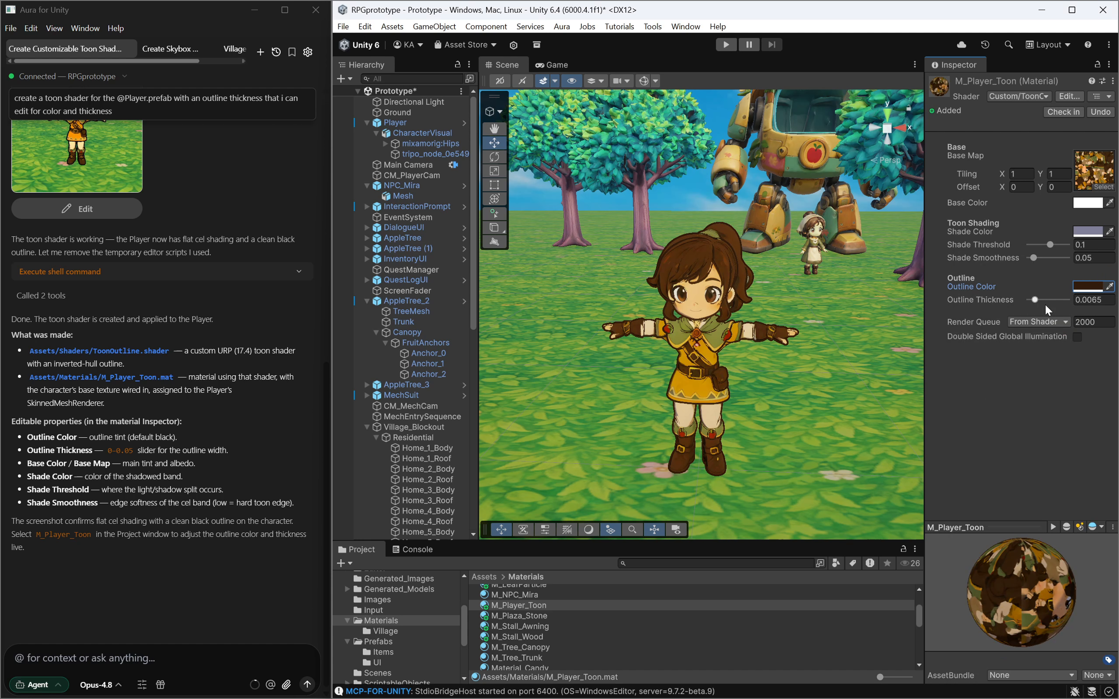
Task: Open the GameObject menu
Action: coord(434,26)
